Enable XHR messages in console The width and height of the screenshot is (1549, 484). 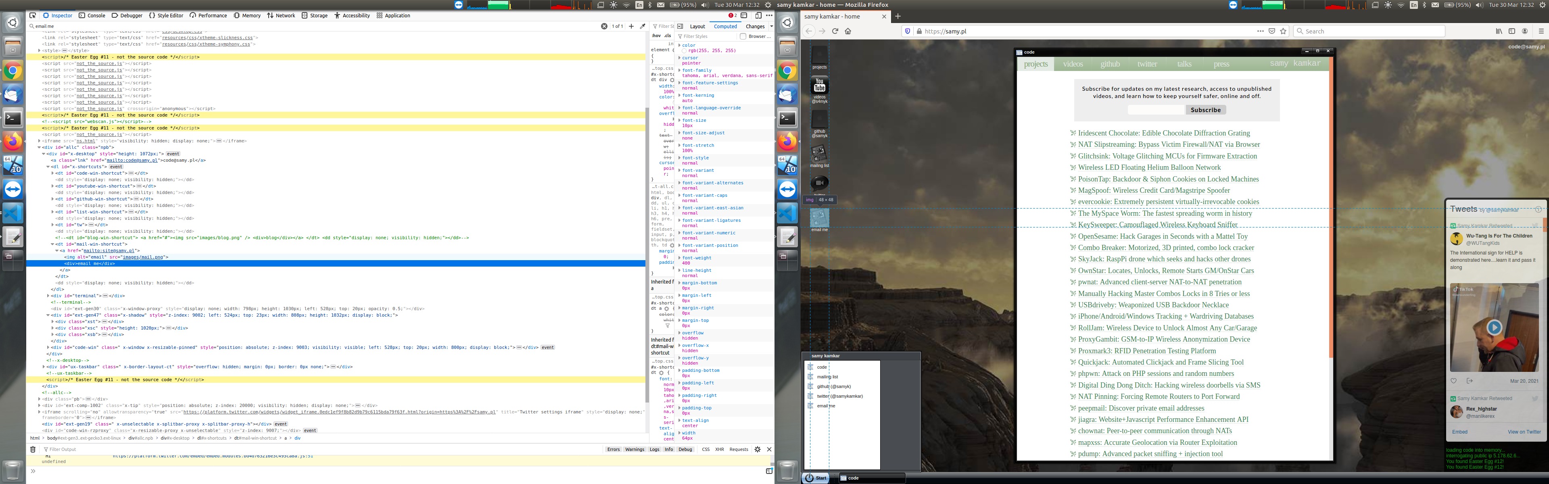click(719, 449)
